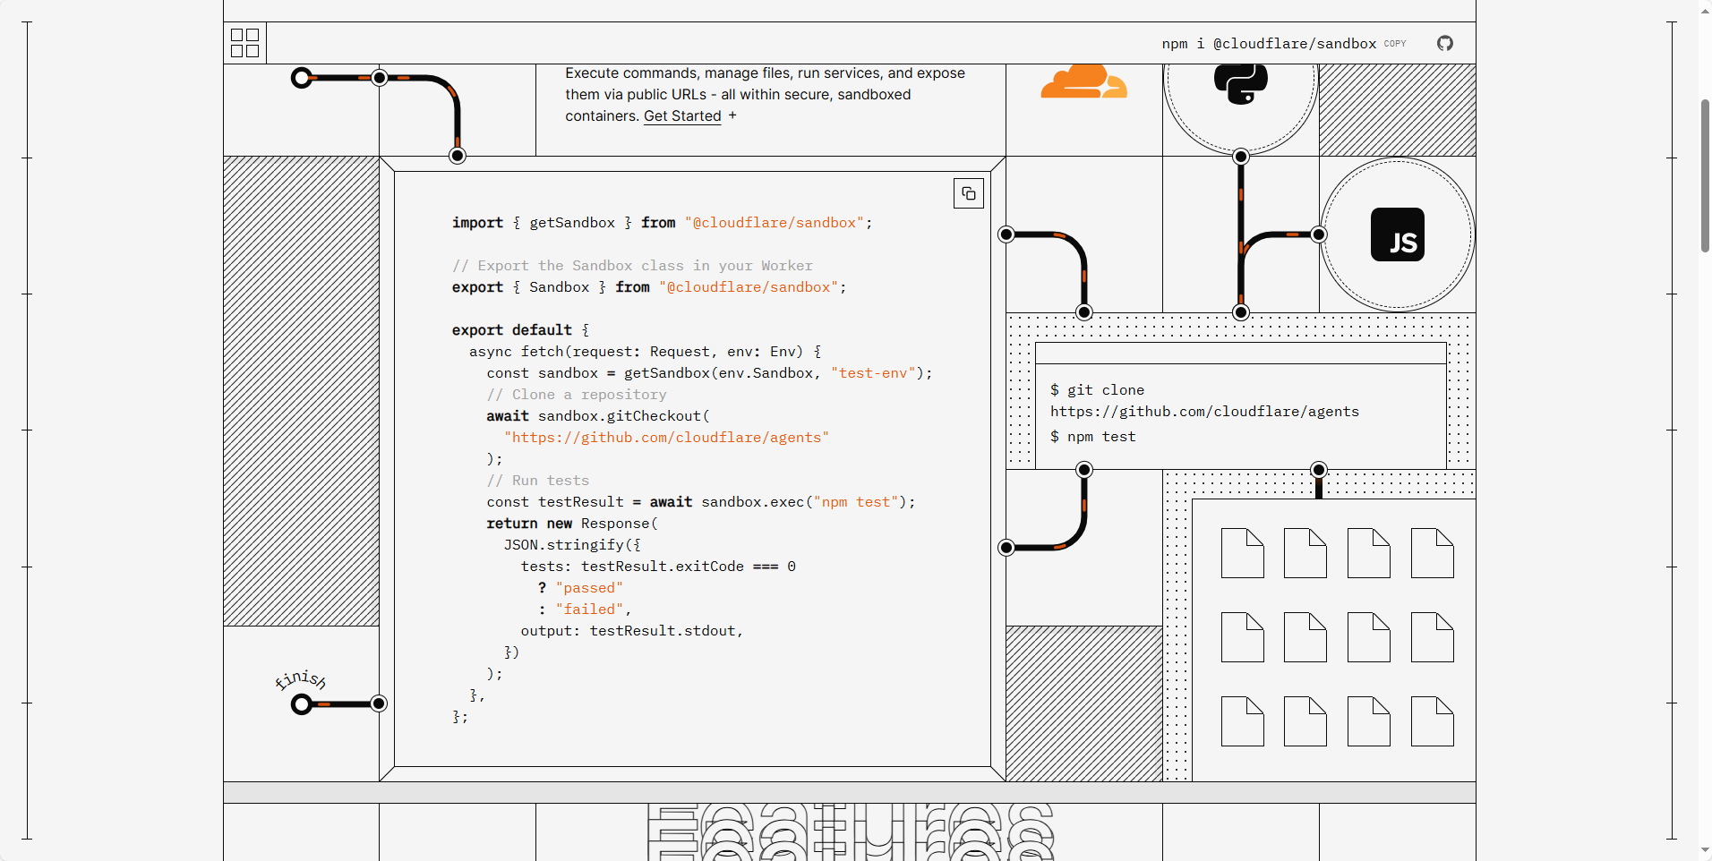Click the "$ npm test" terminal line
Viewport: 1712px width, 861px height.
click(1092, 437)
